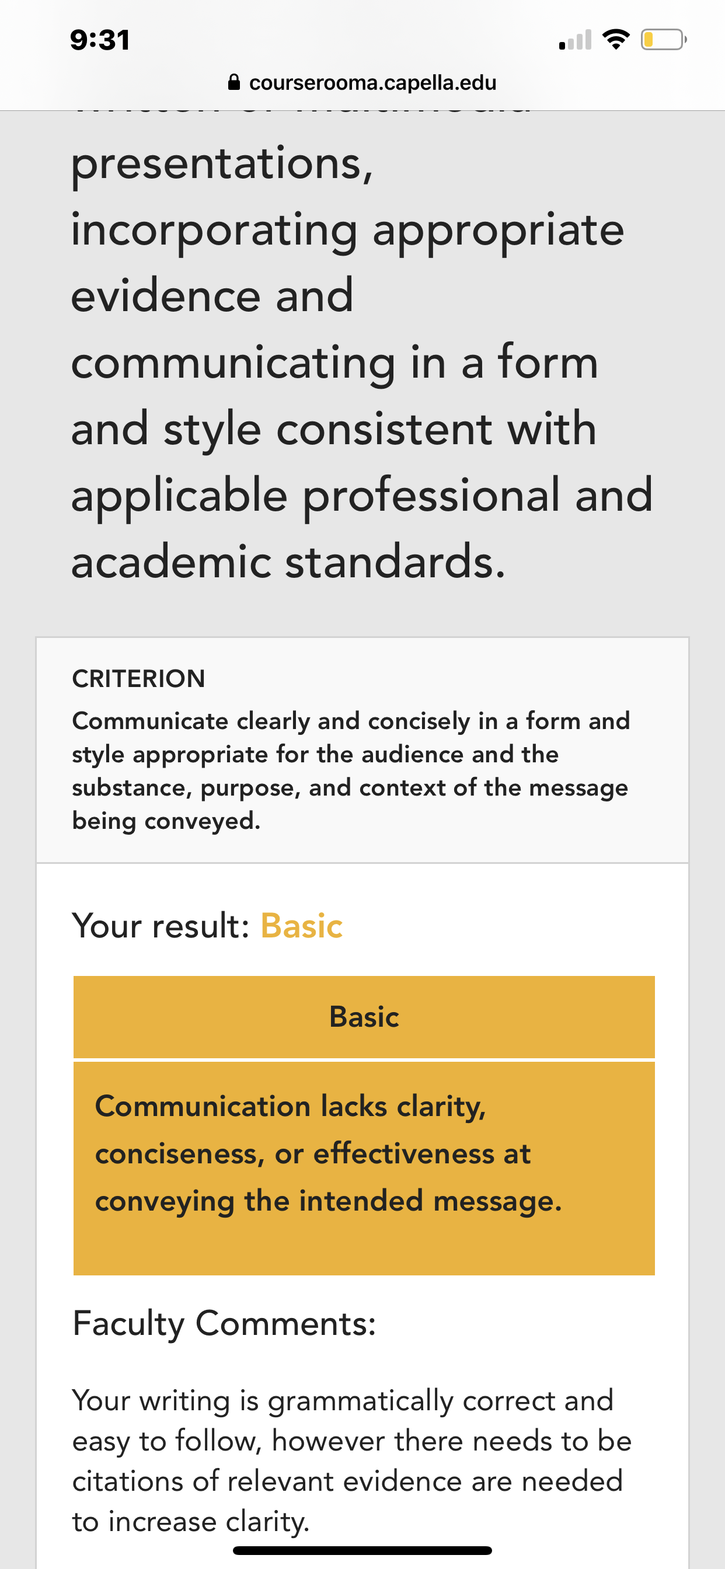Tap the 'Communicate clearly and concisely' criterion text

click(x=351, y=770)
